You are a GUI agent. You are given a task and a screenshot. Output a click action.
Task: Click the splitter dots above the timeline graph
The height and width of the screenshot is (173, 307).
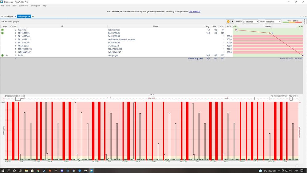point(152,94)
